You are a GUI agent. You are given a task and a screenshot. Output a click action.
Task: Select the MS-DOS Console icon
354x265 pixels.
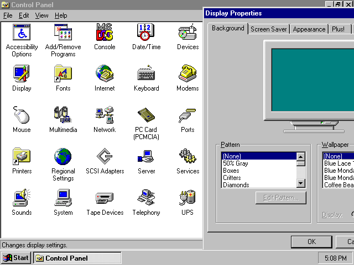[105, 32]
